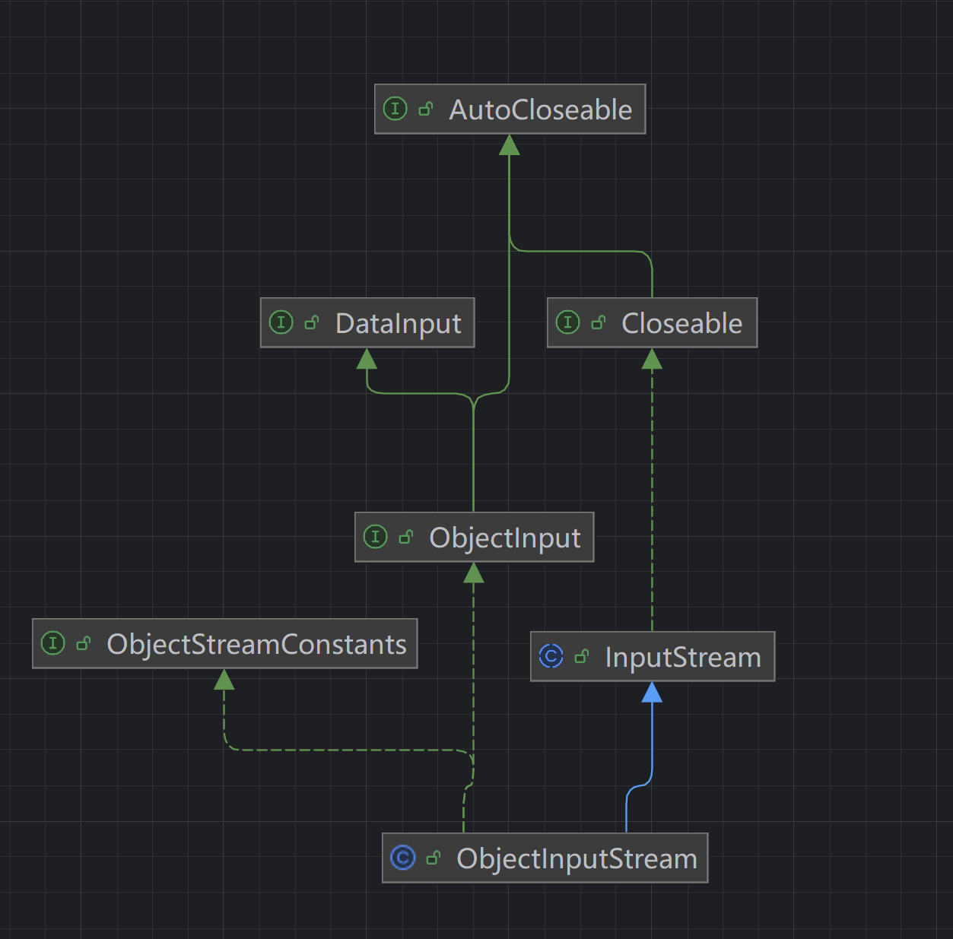Click the blue inheritance arrowhead below InputStream
This screenshot has height=939, width=953.
point(652,692)
